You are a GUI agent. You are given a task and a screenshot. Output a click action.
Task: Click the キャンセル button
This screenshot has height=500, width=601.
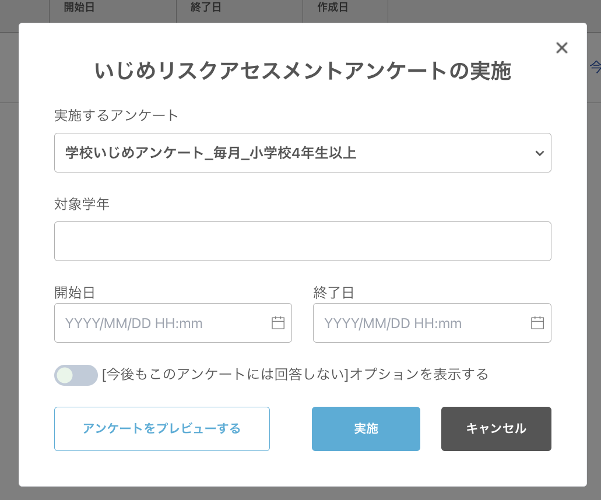point(496,429)
